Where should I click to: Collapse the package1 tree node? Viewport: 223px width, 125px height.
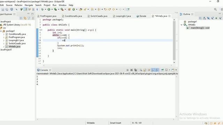point(1,31)
